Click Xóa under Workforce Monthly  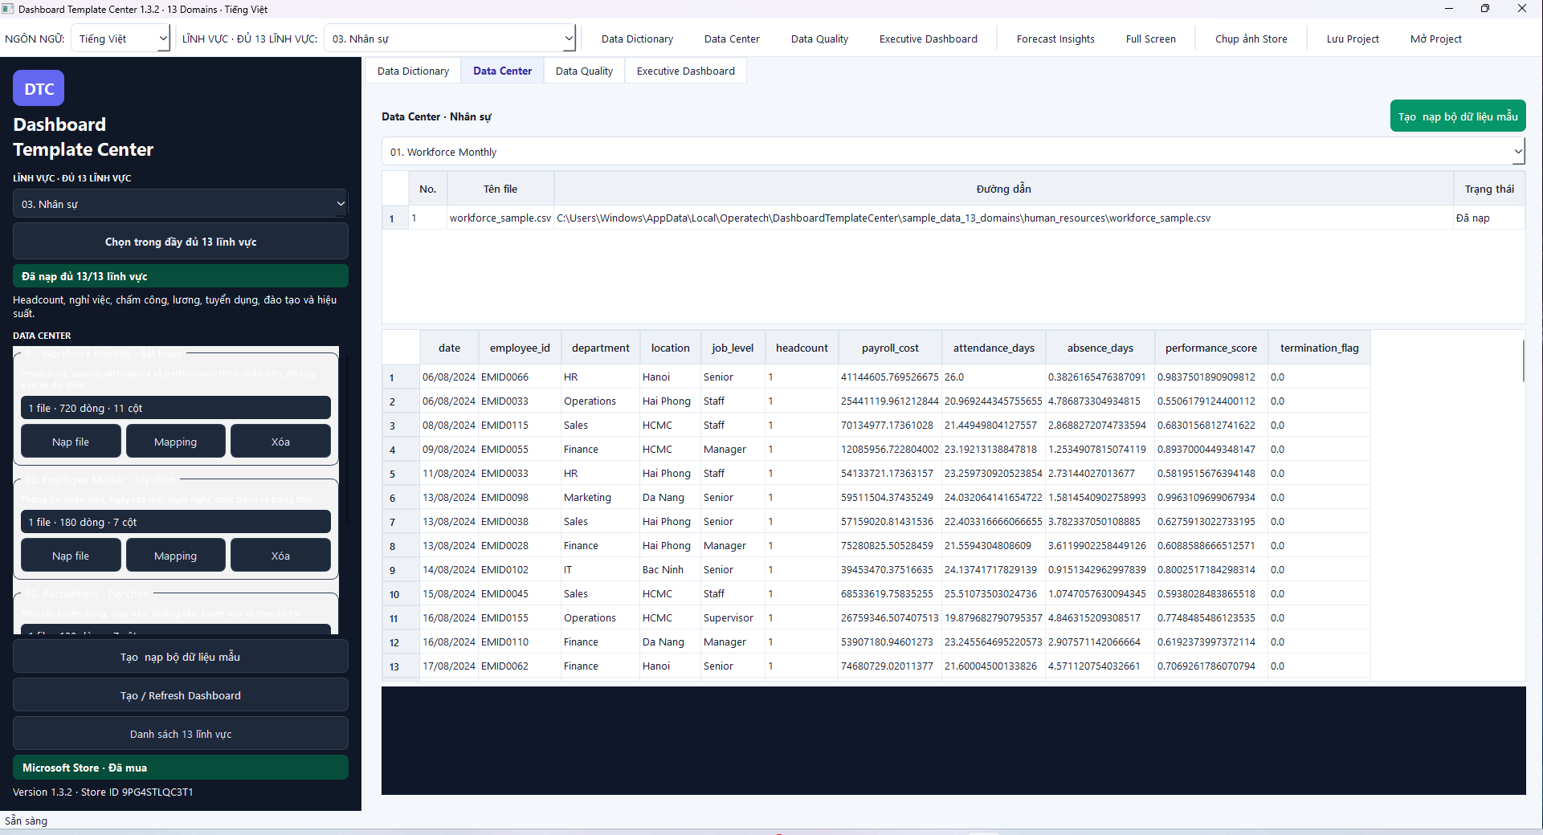pos(280,442)
